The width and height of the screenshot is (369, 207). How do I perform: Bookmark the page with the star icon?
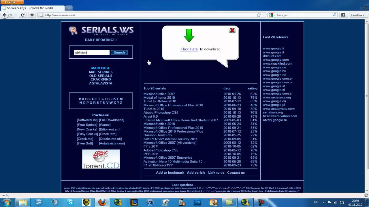click(x=259, y=15)
